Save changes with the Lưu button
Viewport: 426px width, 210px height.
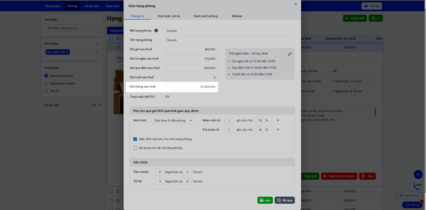click(265, 200)
